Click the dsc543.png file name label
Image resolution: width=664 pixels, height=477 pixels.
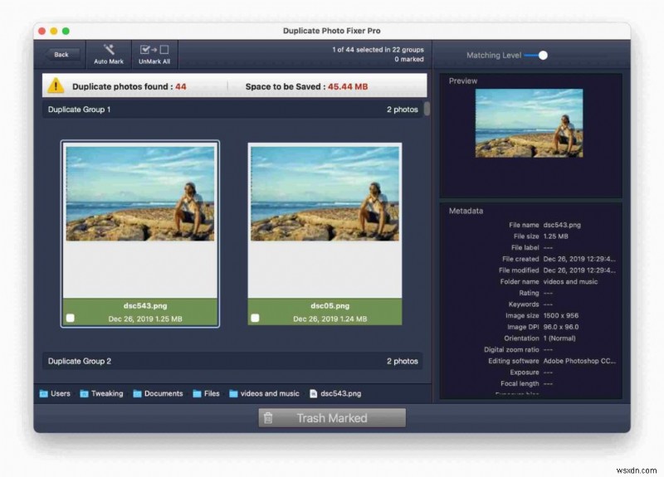[x=145, y=305]
